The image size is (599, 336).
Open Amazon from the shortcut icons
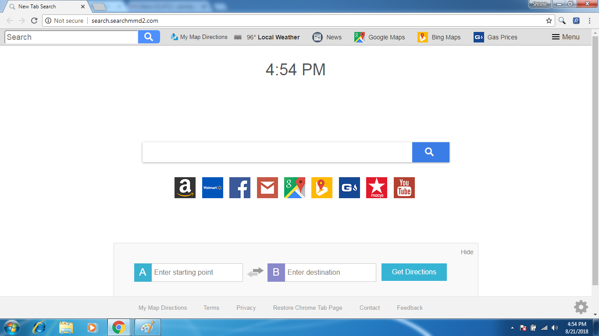click(185, 187)
